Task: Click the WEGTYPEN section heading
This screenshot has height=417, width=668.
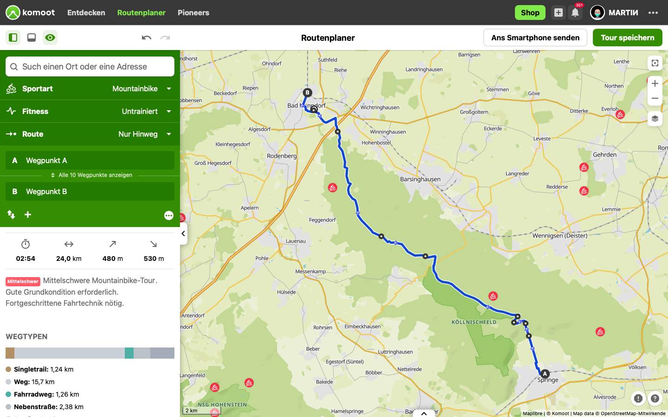Action: [x=26, y=337]
